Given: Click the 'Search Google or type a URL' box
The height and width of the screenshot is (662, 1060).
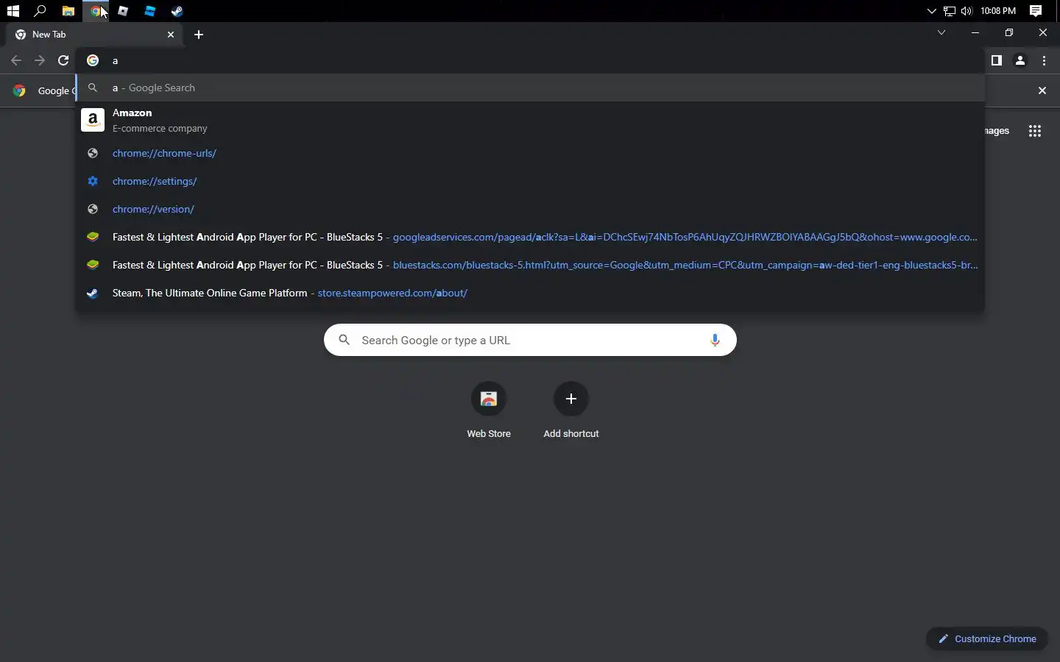Looking at the screenshot, I should click(530, 340).
